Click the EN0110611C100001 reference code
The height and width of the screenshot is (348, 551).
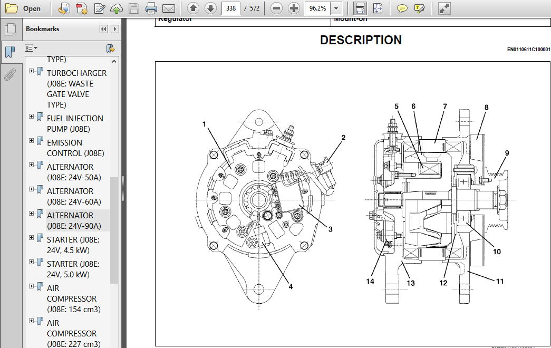pos(528,50)
